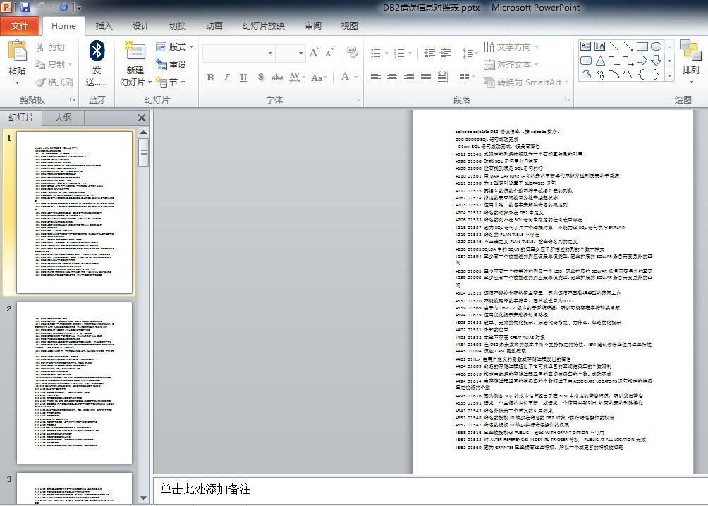Screen dimensions: 708x506
Task: Click the Format Painter (格式刷) brush
Action: point(54,82)
